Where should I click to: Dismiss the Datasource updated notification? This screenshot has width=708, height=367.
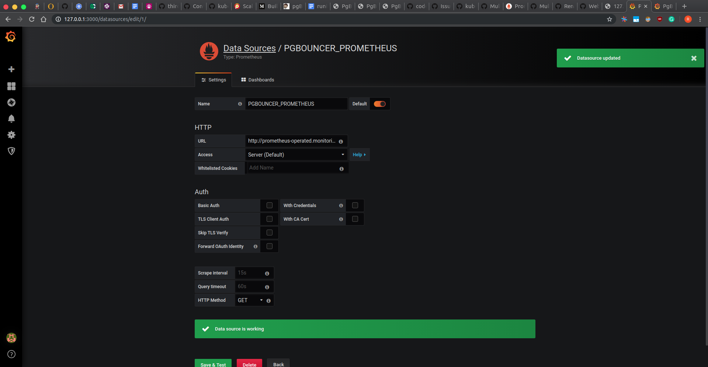click(x=694, y=58)
